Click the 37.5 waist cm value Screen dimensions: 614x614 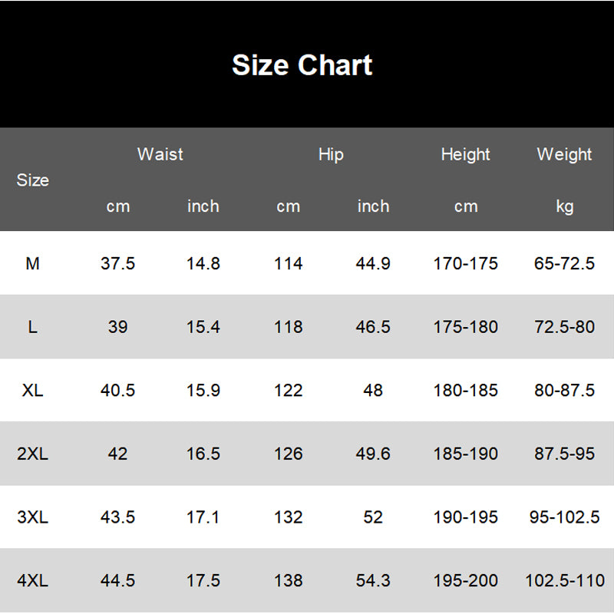[x=117, y=263]
